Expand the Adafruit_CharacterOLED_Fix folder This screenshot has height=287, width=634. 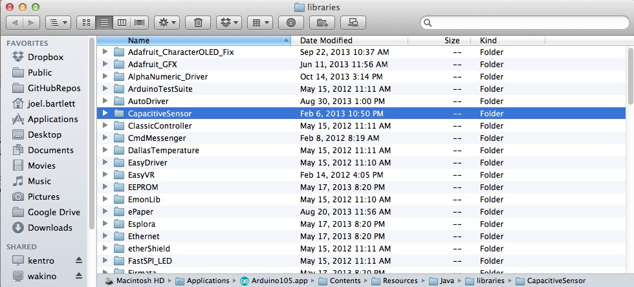tap(105, 52)
